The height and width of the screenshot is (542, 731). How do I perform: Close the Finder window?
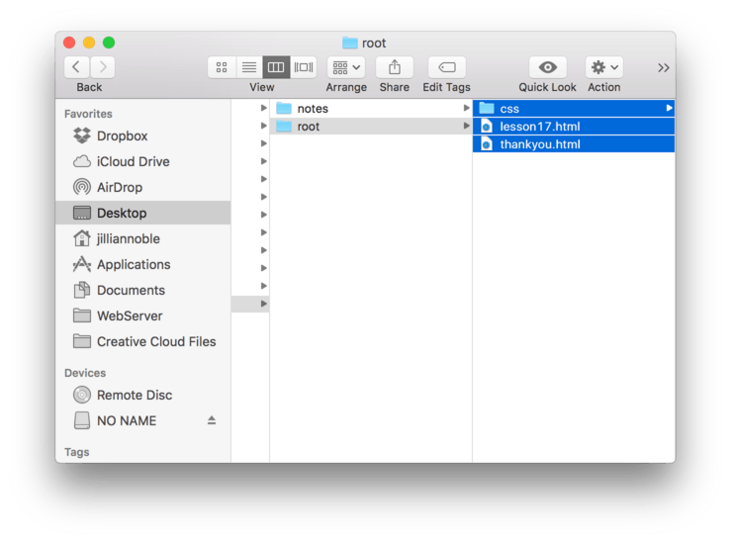69,43
